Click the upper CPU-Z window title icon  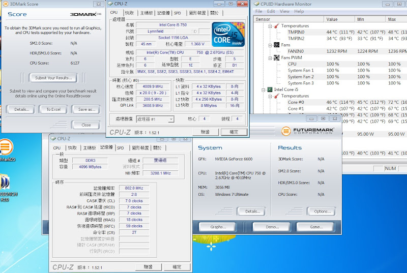[x=110, y=4]
